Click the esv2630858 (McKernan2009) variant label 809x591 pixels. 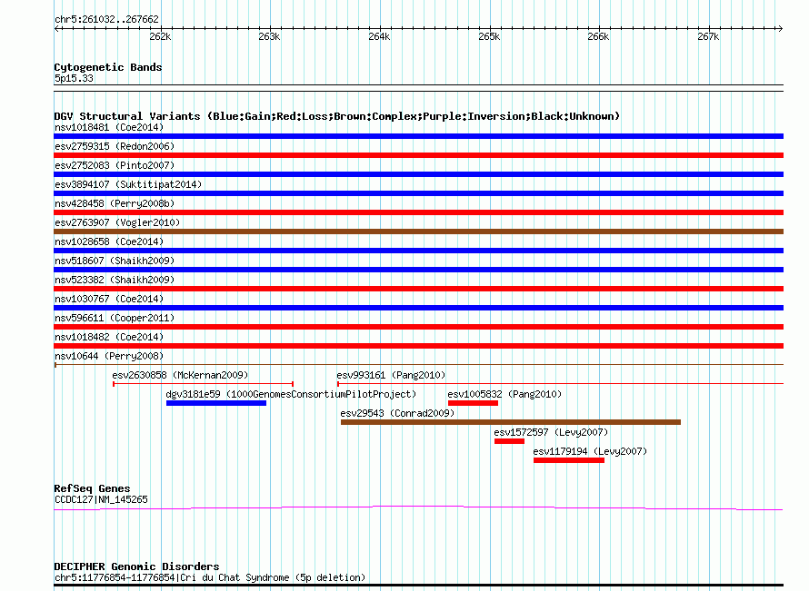pos(180,375)
